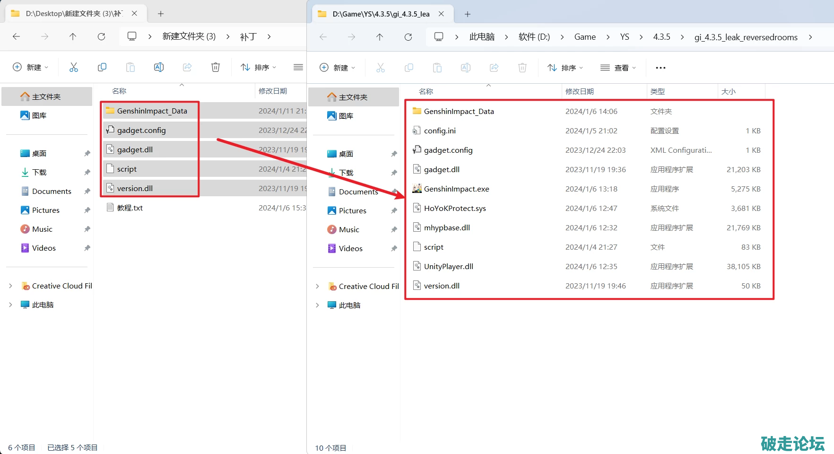The height and width of the screenshot is (454, 834).
Task: Expand 此电脑 tree node in left sidebar
Action: [10, 305]
